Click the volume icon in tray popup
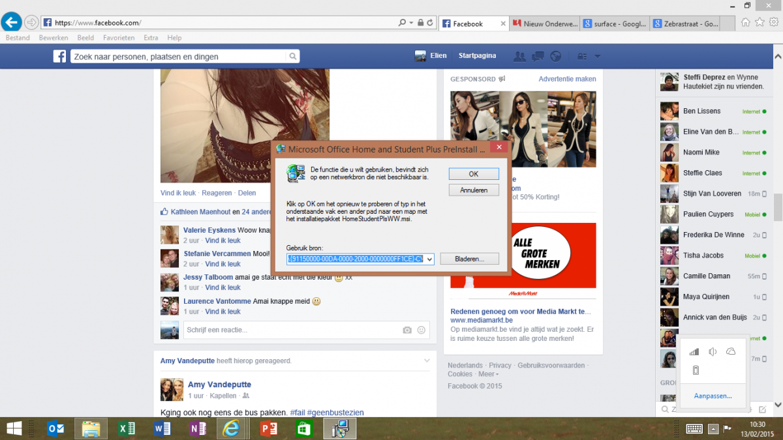Screen dimensions: 783x440 [713, 352]
